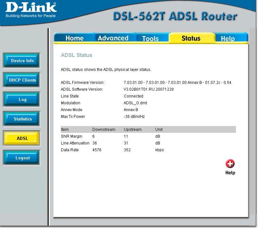Click software version V3.02B01T01.RU.20071228

pyautogui.click(x=148, y=89)
